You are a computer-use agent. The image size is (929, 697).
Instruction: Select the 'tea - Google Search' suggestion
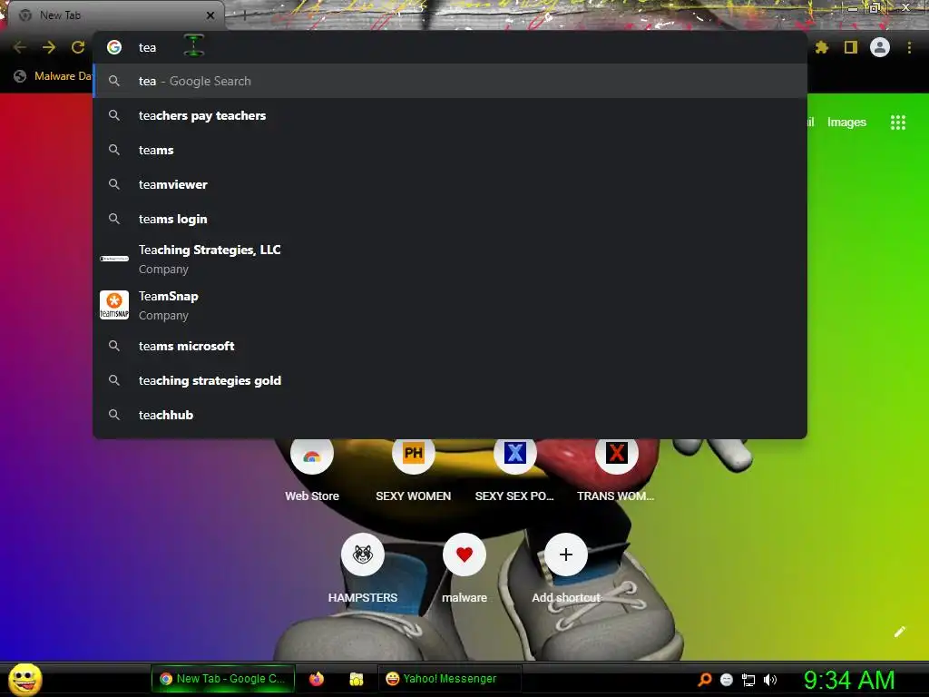[450, 81]
